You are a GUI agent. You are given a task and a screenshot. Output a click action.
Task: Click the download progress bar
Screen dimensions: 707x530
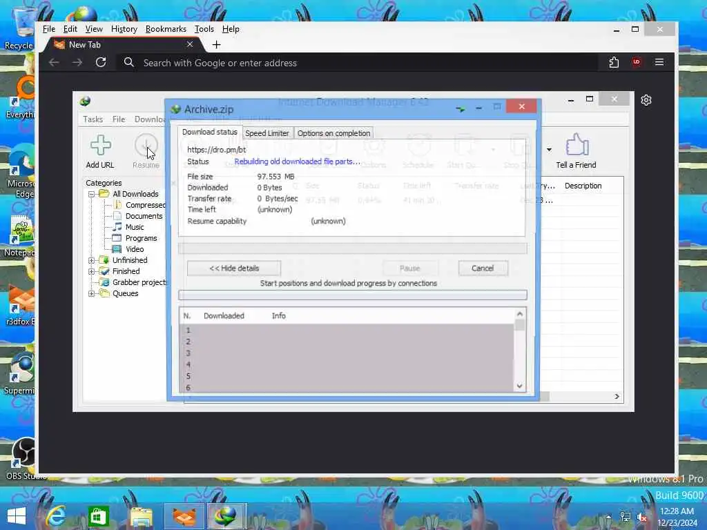pyautogui.click(x=353, y=248)
